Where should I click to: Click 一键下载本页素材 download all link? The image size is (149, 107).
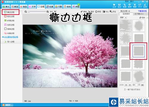132,89
